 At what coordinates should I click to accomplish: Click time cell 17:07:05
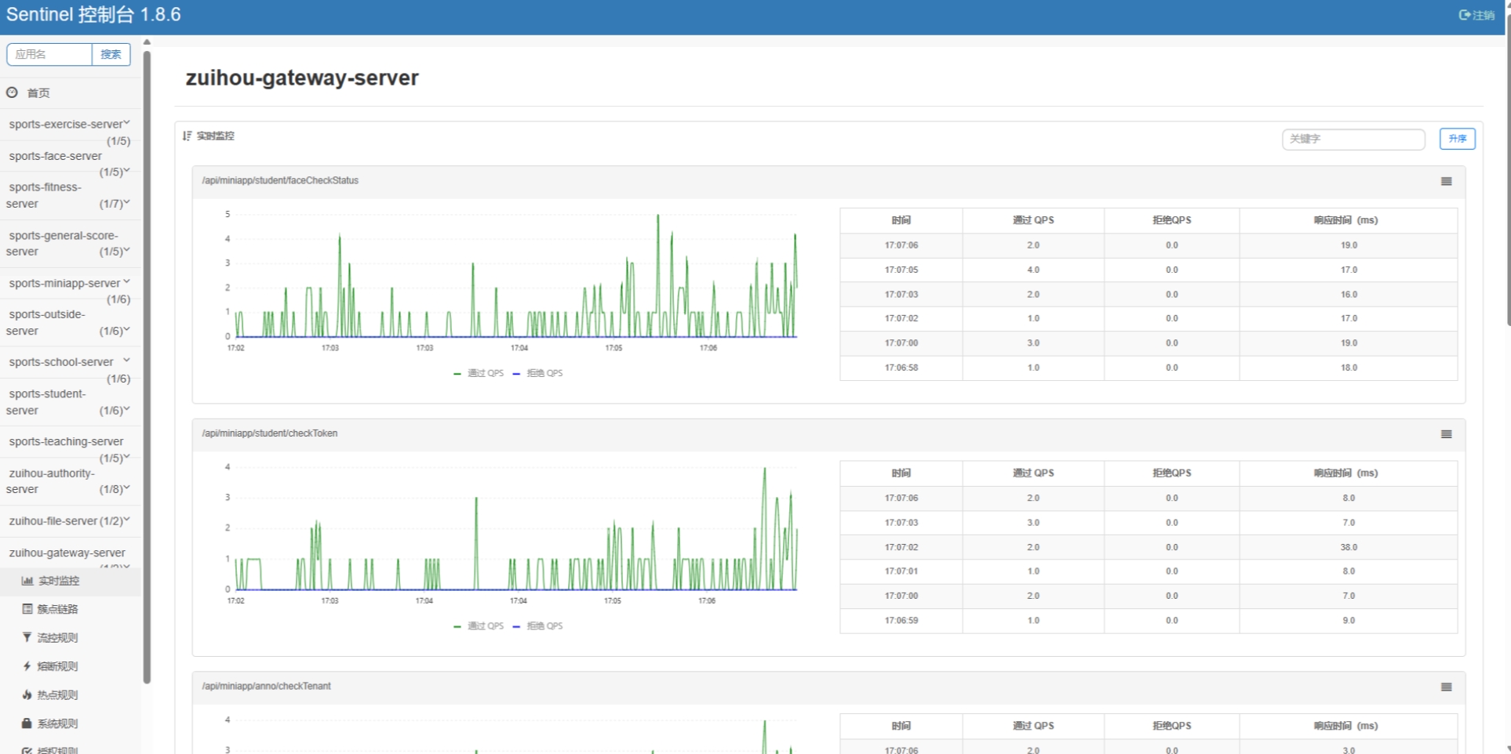point(901,270)
